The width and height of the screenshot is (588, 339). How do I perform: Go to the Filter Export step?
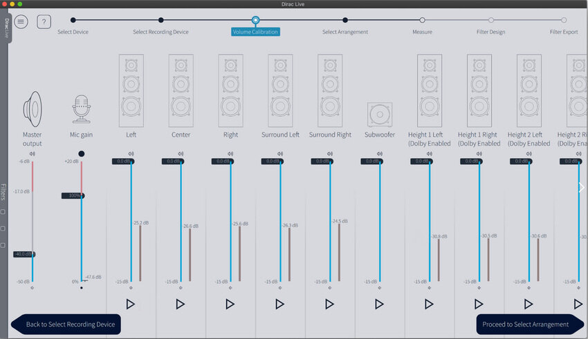pyautogui.click(x=564, y=20)
